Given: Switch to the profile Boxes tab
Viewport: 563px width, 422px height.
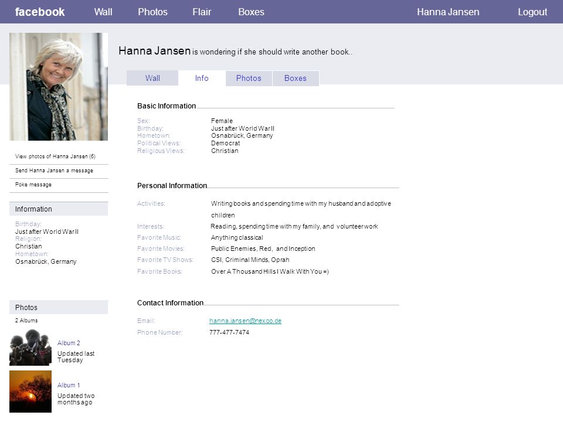Looking at the screenshot, I should (x=296, y=78).
